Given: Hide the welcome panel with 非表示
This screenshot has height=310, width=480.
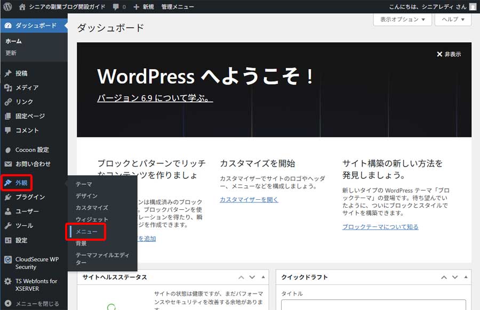Looking at the screenshot, I should click(450, 54).
